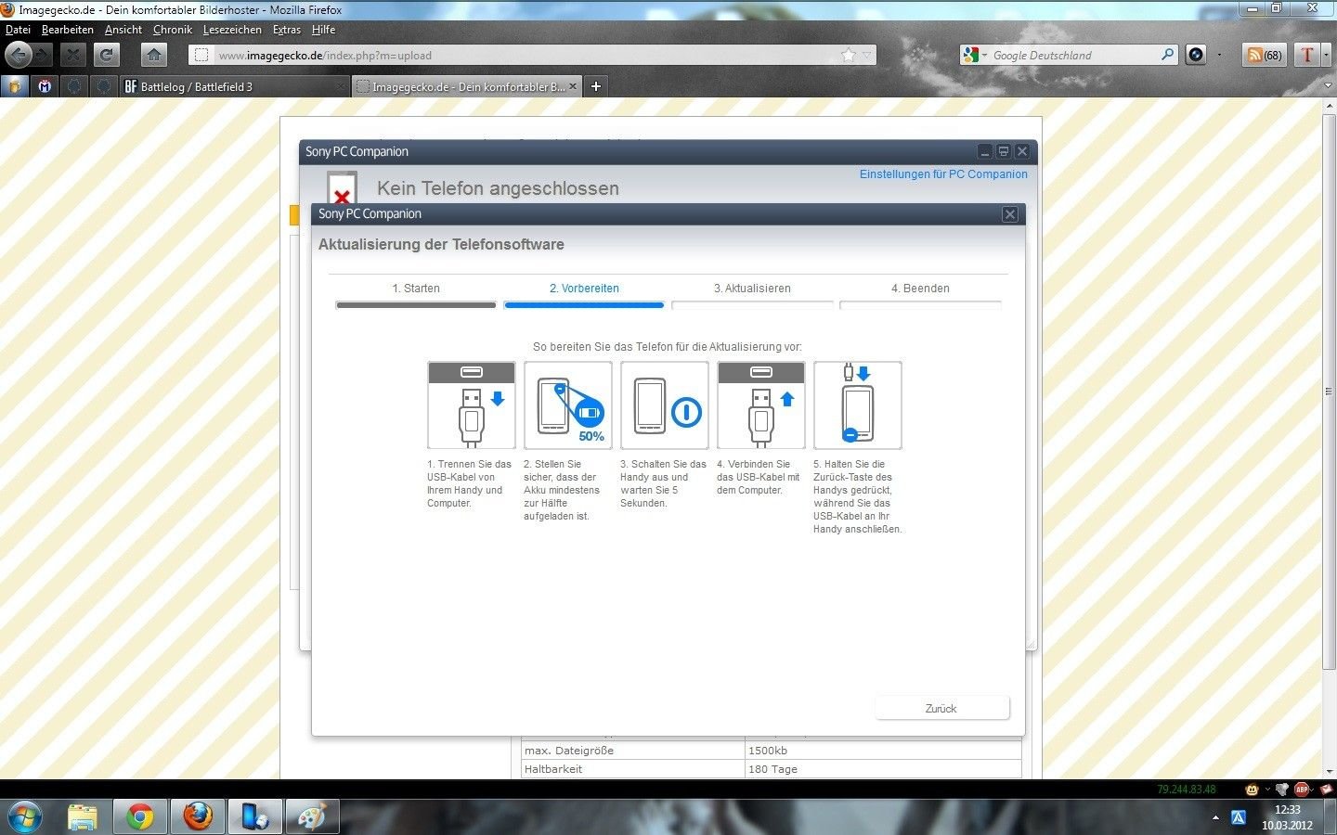Screen dimensions: 1337x835
Task: Click blue A tray icon
Action: click(x=1238, y=817)
